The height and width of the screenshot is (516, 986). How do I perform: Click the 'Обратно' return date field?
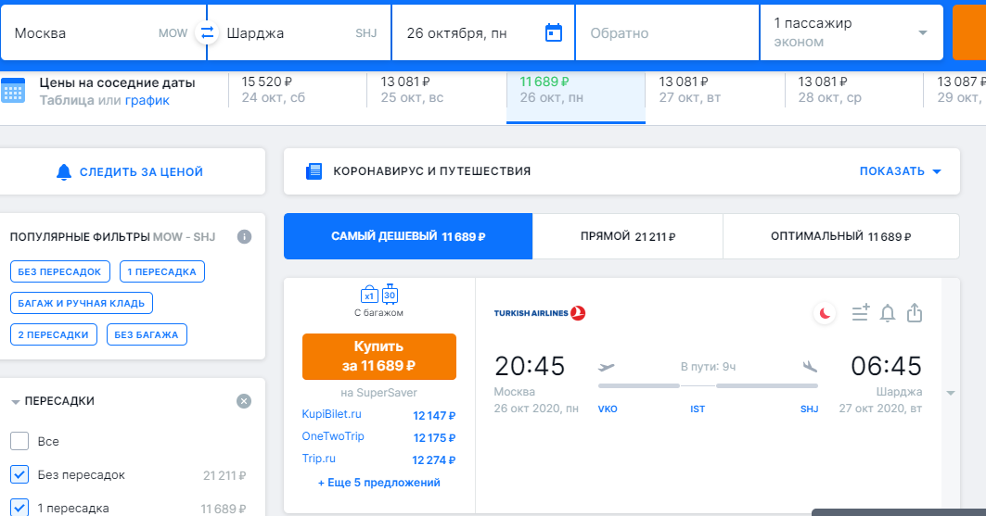point(667,32)
